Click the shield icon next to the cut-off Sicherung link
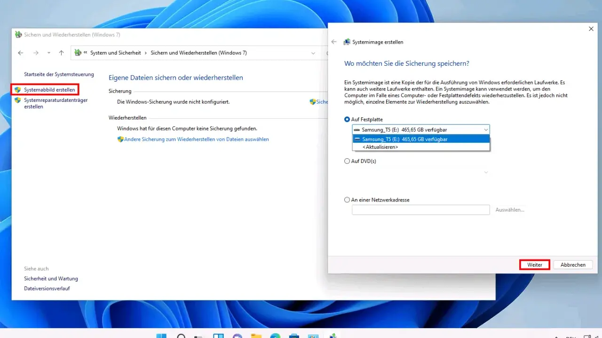Viewport: 602px width, 338px height. tap(312, 102)
